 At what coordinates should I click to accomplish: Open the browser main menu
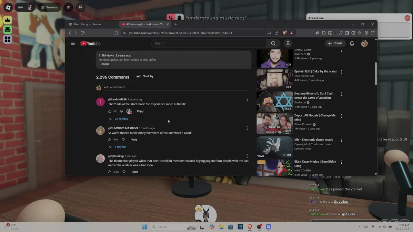(373, 33)
